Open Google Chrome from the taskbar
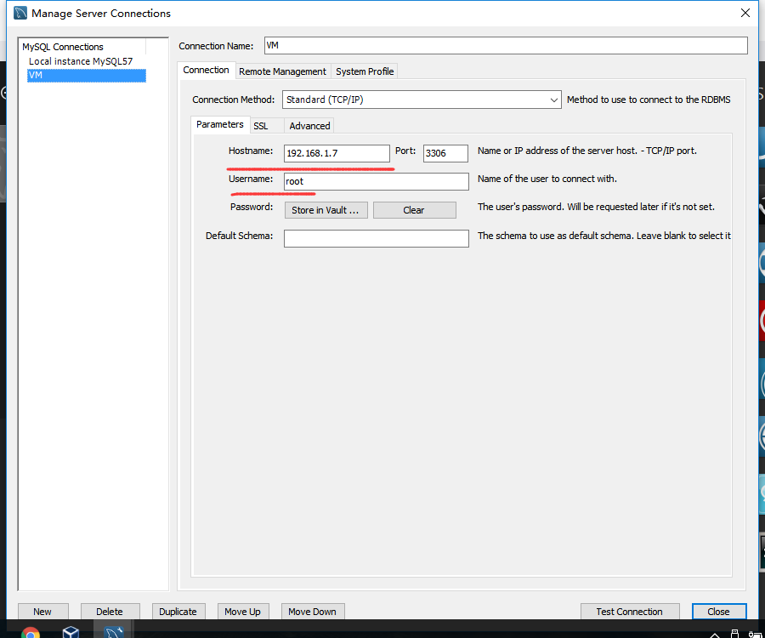765x638 pixels. 31,633
